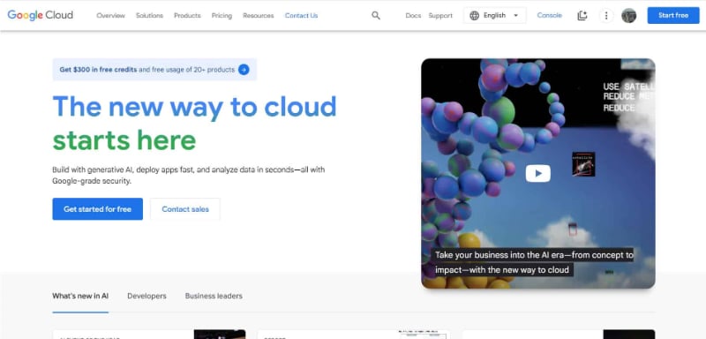Switch to the Business leaders tab
The width and height of the screenshot is (706, 339).
tap(214, 296)
